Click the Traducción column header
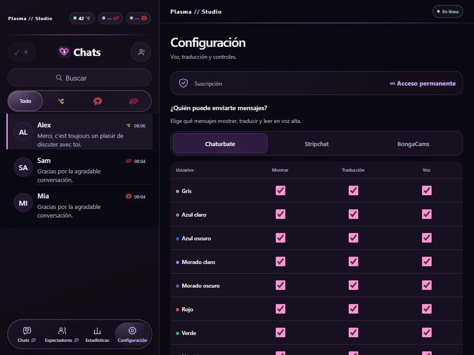Viewport: 474px width, 355px height. (x=353, y=170)
